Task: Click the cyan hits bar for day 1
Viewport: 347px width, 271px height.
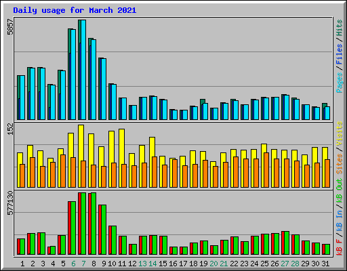Action: [22, 98]
